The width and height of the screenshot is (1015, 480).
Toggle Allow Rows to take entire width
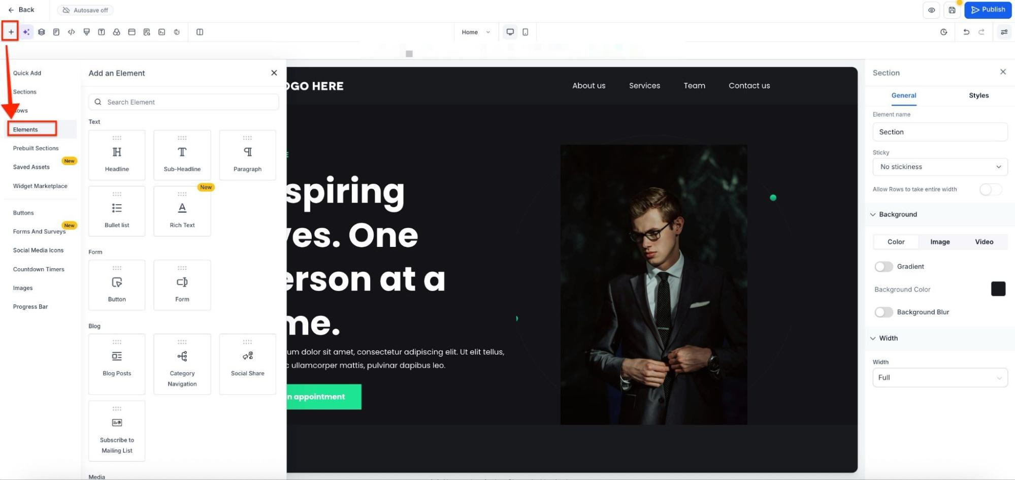(990, 189)
